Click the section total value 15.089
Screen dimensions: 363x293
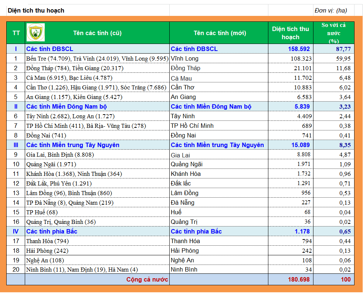click(299, 145)
